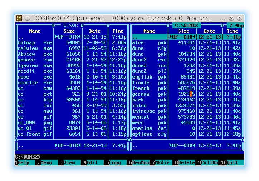Select the file gmouse com
This screenshot has height=181, width=259.
[x=72, y=60]
